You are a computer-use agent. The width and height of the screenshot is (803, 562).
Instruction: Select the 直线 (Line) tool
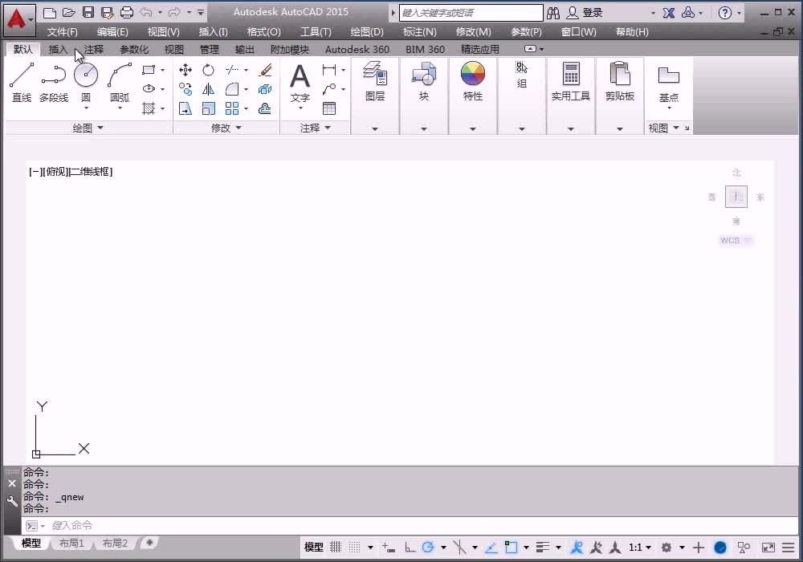click(22, 82)
